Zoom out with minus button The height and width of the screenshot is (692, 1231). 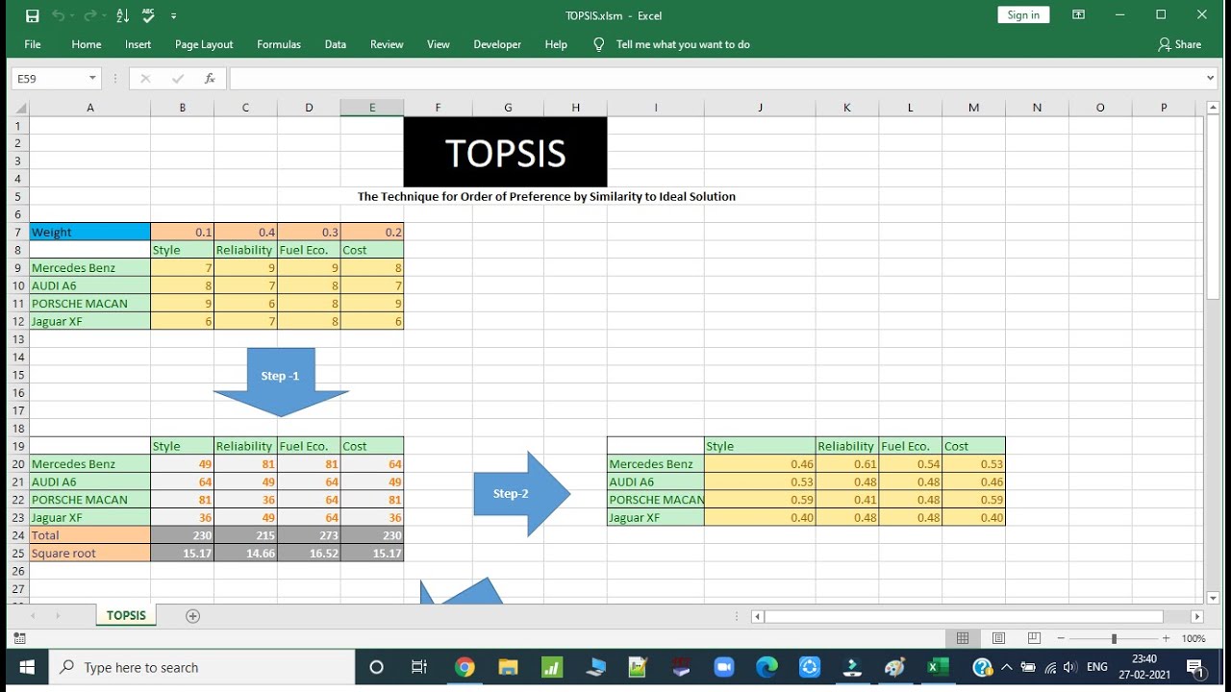1061,638
